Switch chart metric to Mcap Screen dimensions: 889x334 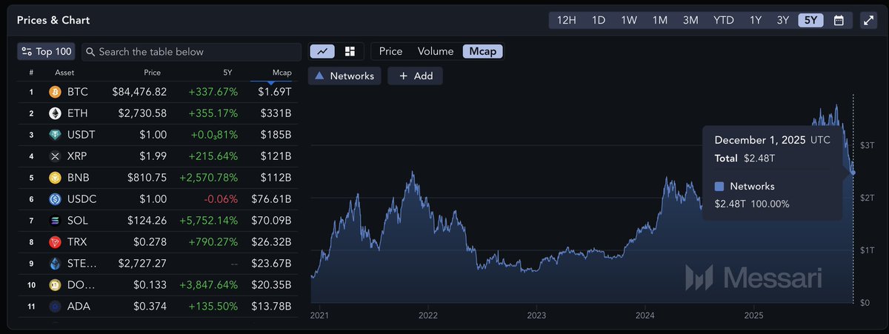[x=483, y=51]
